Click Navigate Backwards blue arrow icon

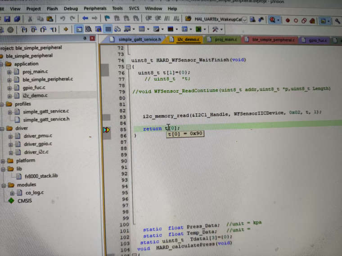point(85,19)
